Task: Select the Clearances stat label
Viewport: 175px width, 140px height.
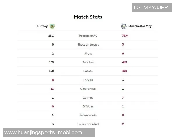Action: click(88, 89)
